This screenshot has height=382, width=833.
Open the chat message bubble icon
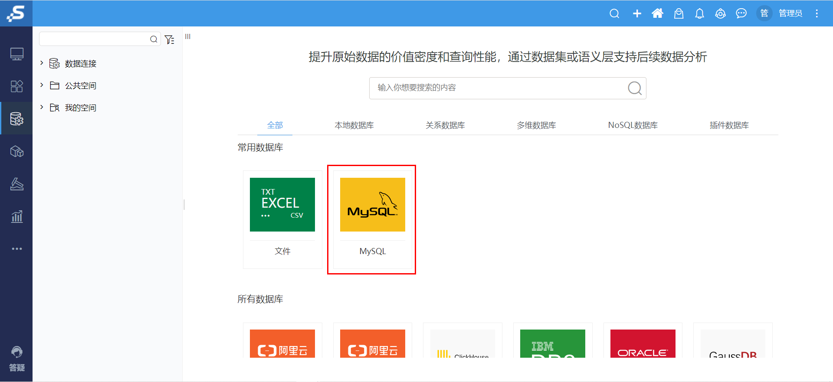pos(741,13)
